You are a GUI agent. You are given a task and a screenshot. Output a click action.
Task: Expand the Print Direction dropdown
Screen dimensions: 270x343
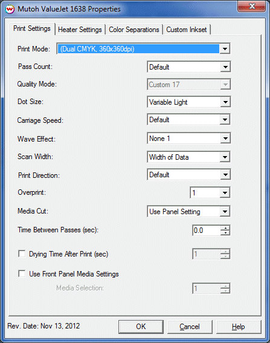[188, 175]
